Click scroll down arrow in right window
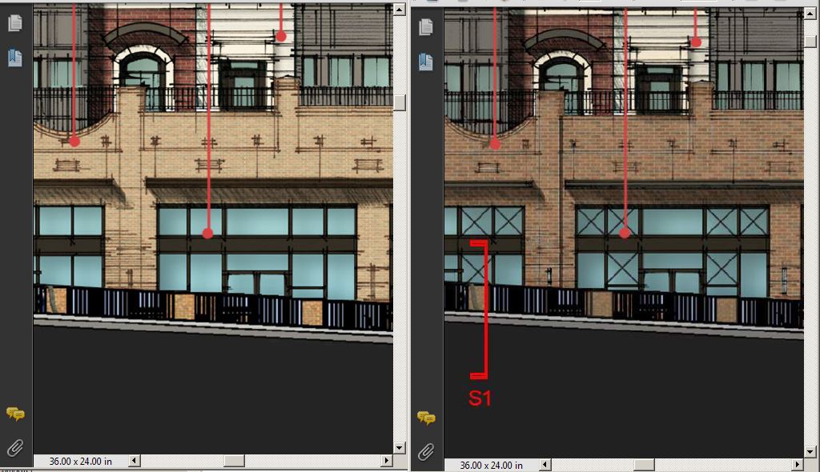The width and height of the screenshot is (820, 472). coord(810,452)
